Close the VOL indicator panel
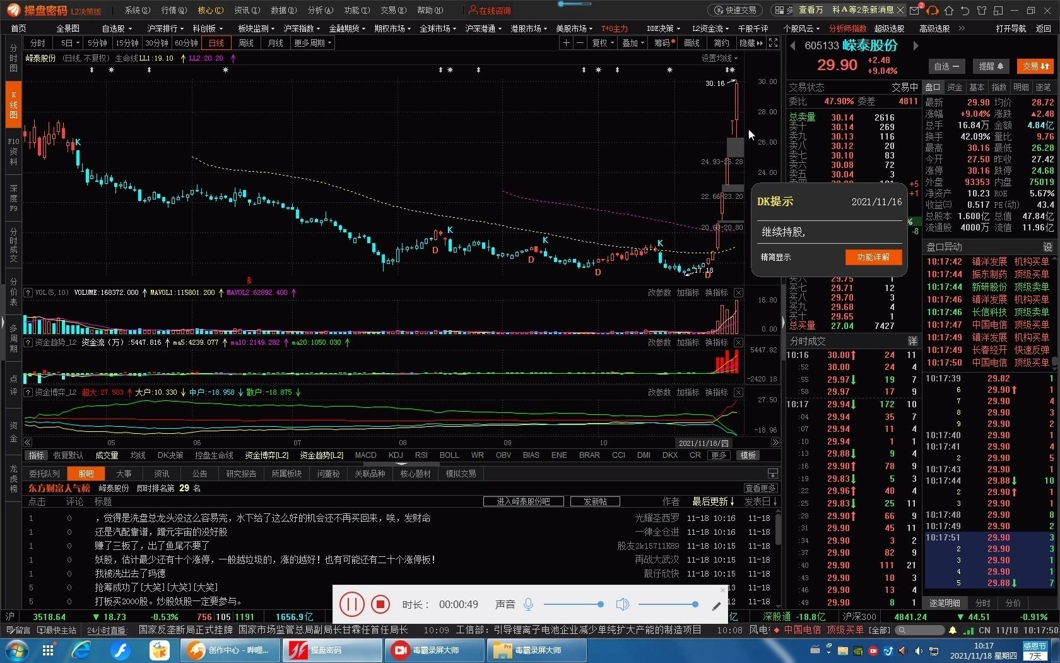Screen dimensions: 1060x663 pos(738,292)
